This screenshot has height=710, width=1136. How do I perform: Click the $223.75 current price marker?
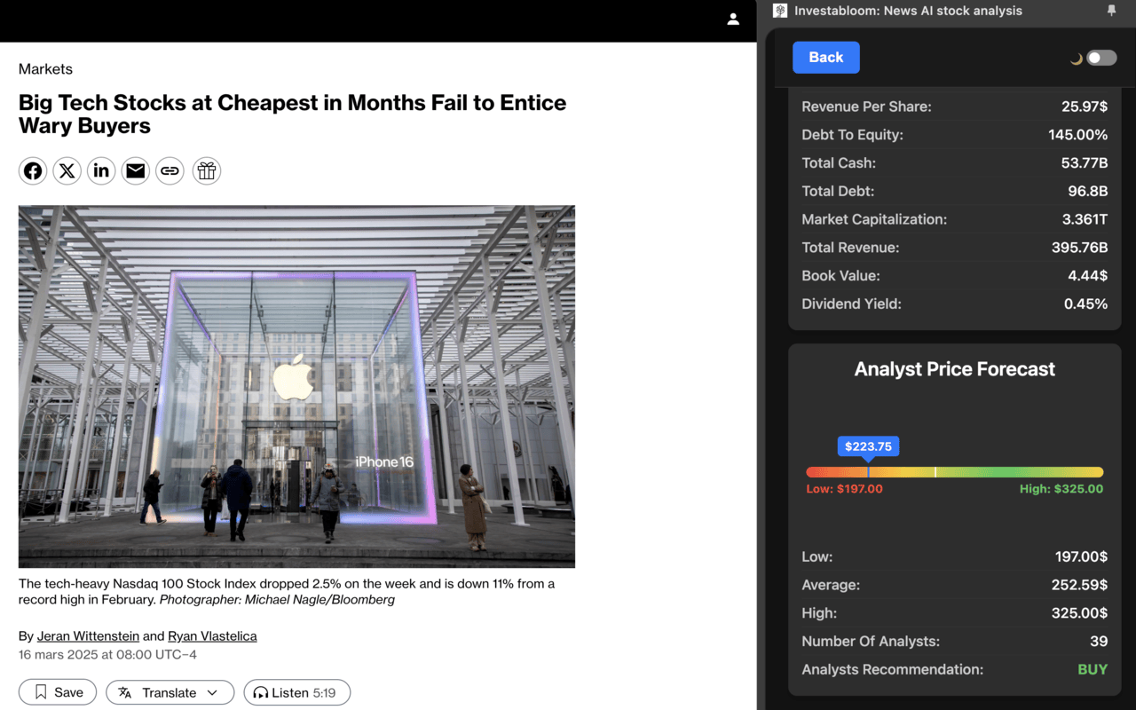868,446
